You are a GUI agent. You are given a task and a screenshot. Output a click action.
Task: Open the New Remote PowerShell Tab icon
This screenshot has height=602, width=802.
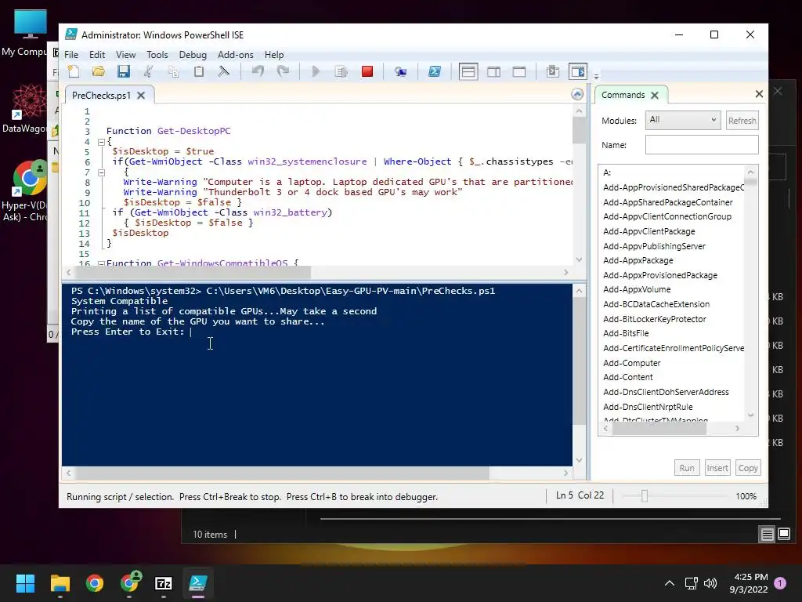[x=400, y=71]
